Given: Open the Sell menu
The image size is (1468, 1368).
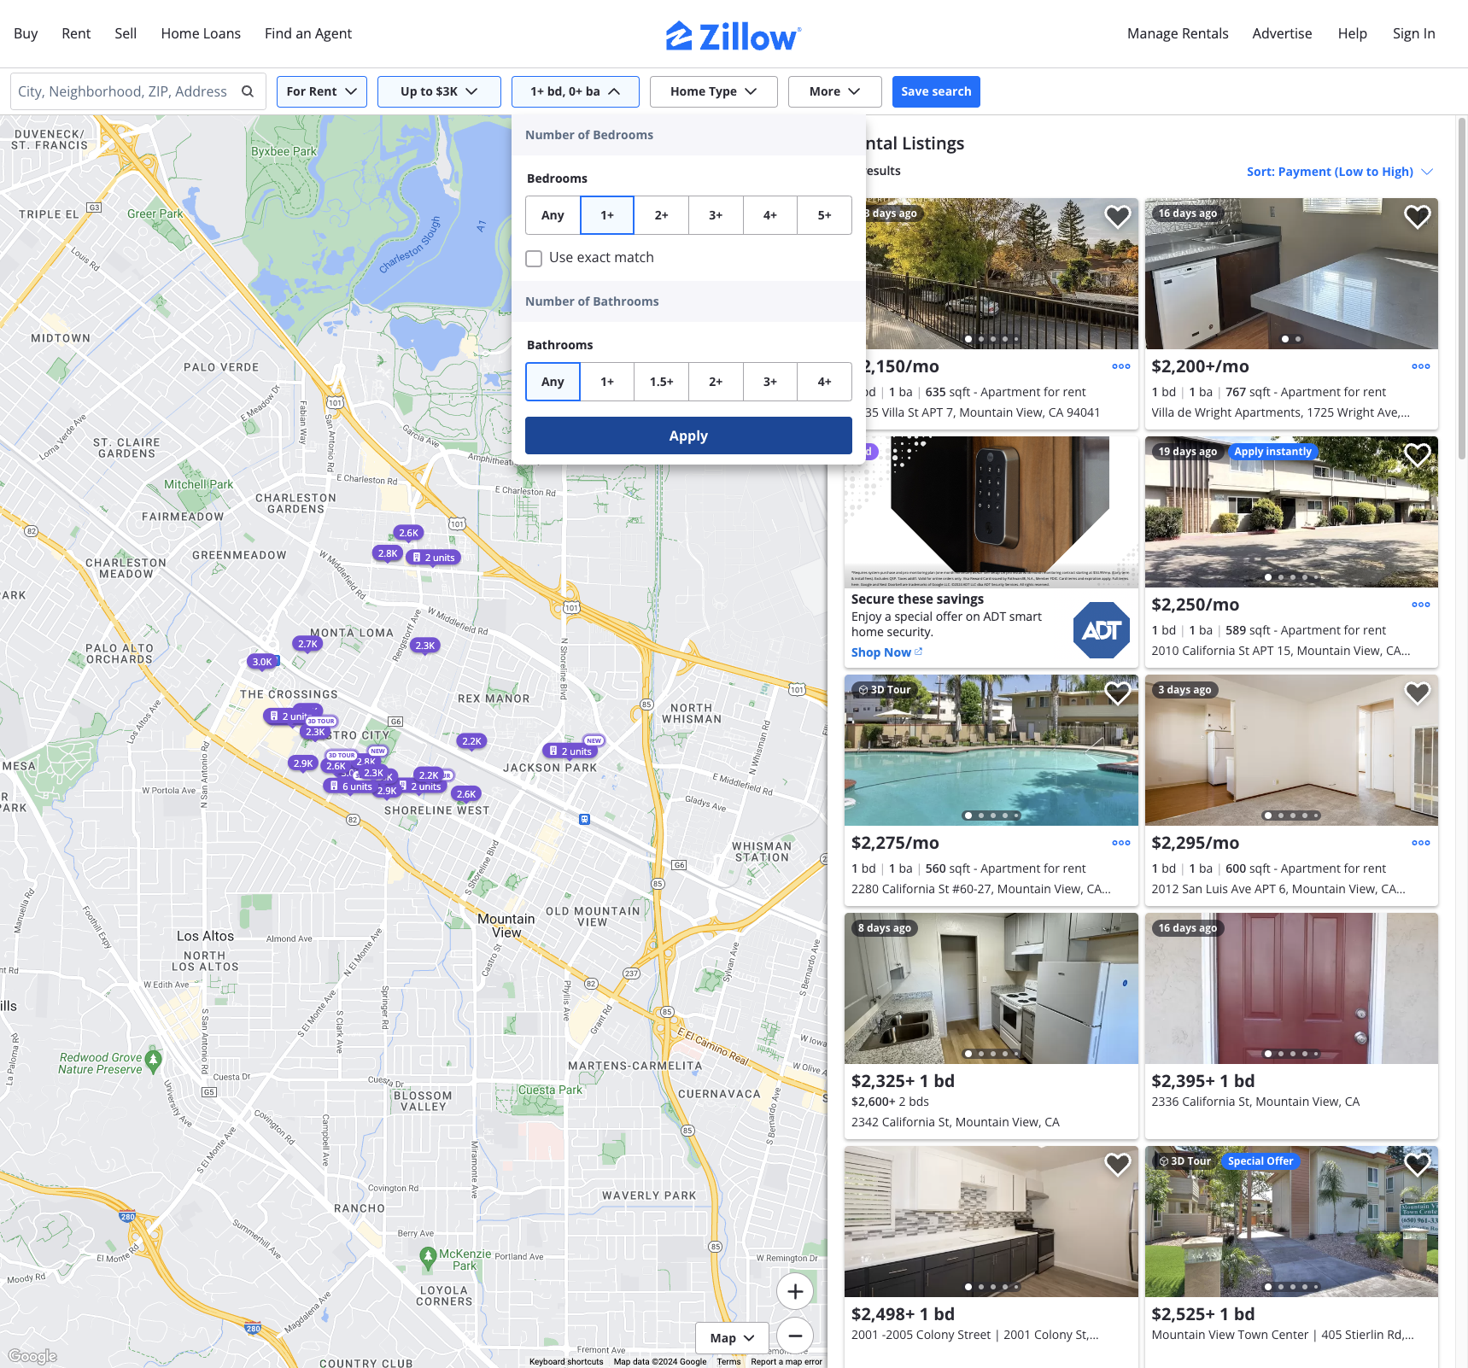Looking at the screenshot, I should 126,33.
